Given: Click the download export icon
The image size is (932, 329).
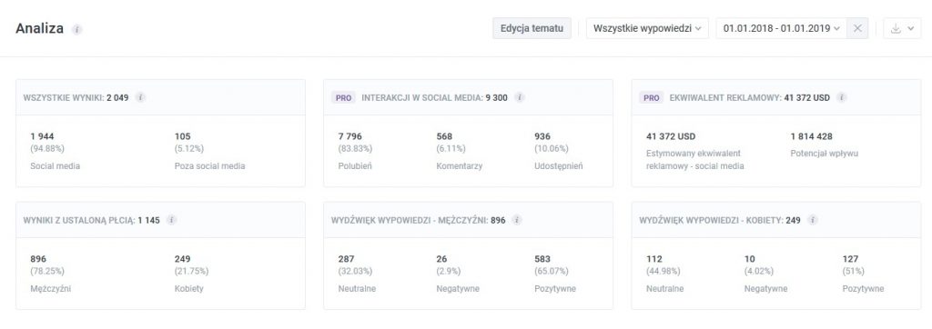Looking at the screenshot, I should 896,28.
